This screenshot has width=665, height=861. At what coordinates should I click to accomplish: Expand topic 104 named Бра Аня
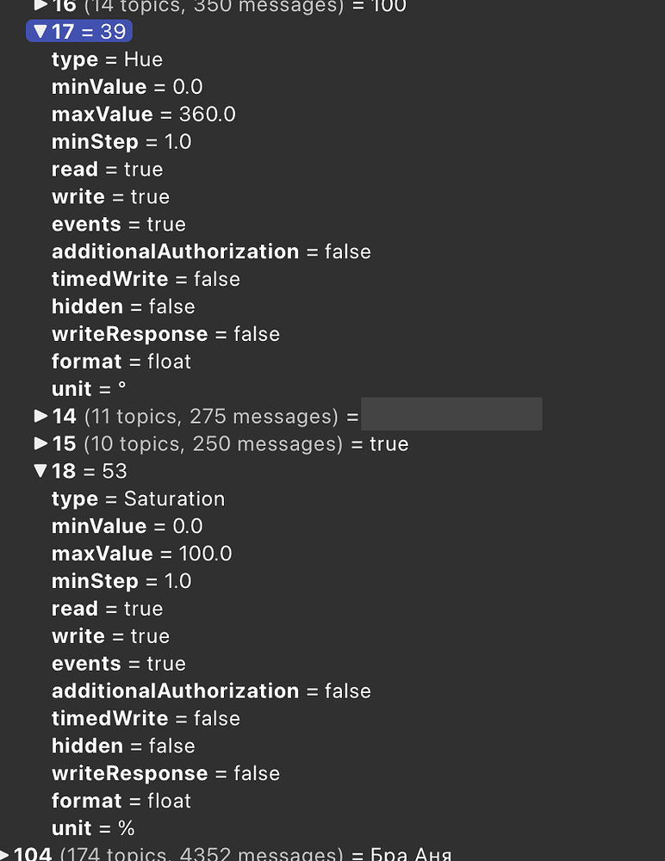tap(7, 853)
